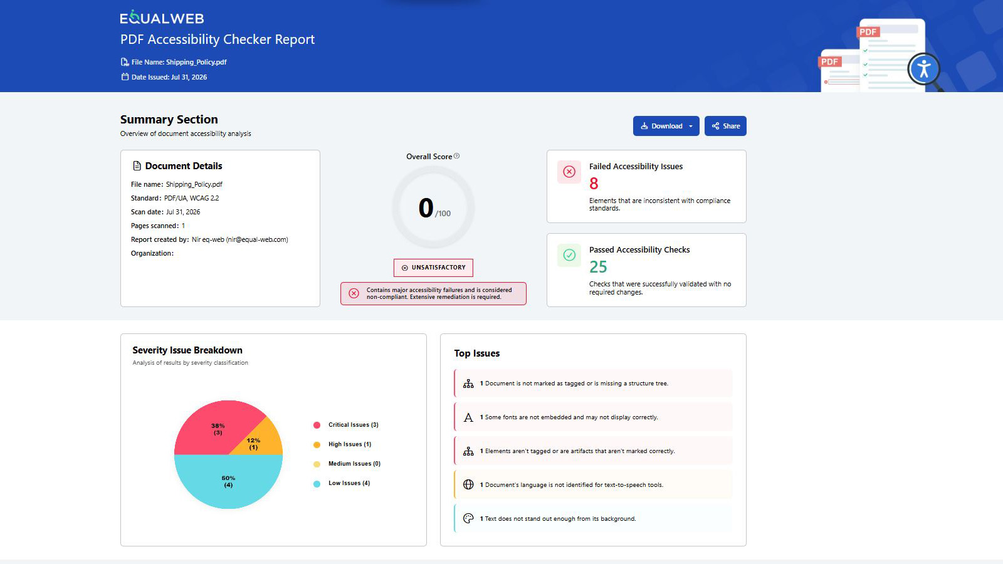Screen dimensions: 1003x564
Task: Click the green passed checks checkmark icon
Action: 569,255
